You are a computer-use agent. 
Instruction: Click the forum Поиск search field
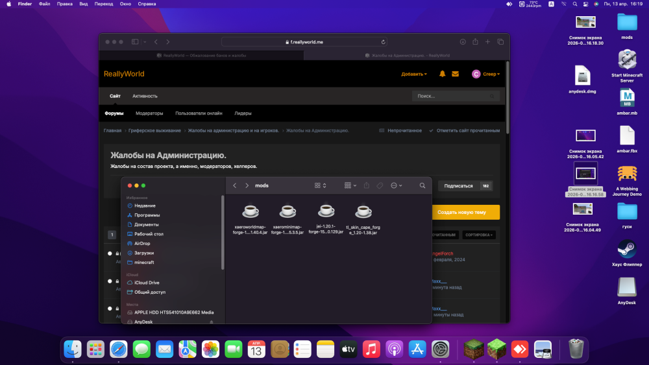[456, 96]
